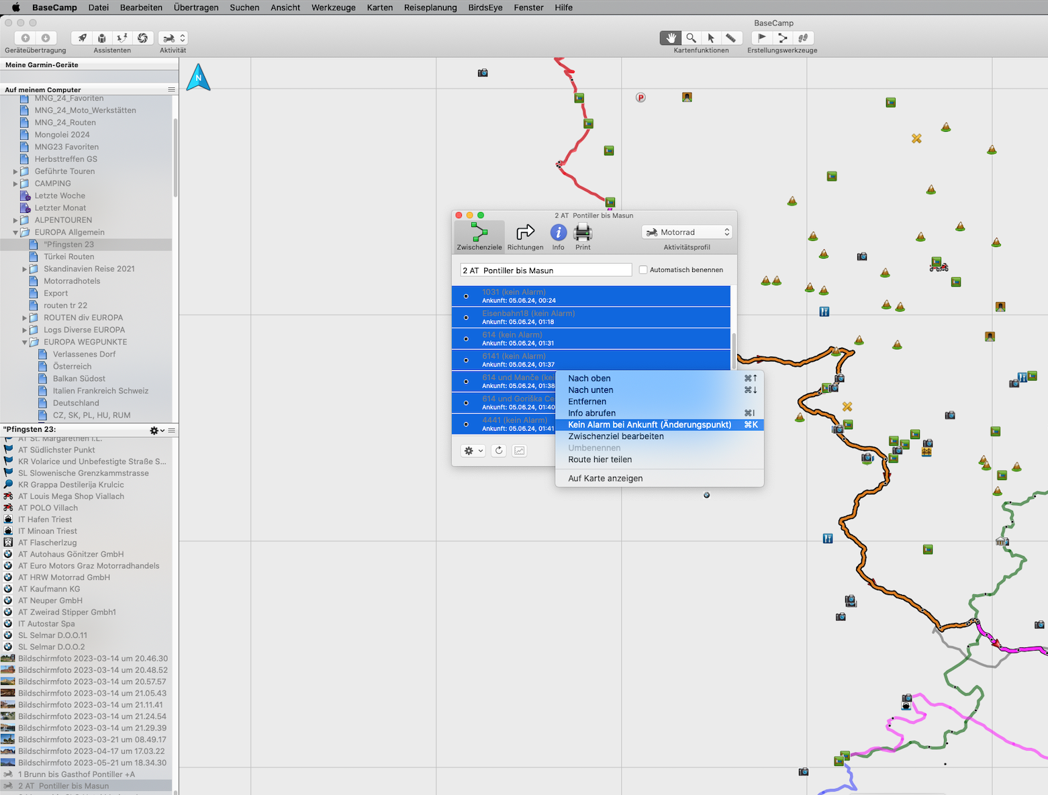
Task: Switch to Zwischenziele tab in route dialog
Action: pos(479,237)
